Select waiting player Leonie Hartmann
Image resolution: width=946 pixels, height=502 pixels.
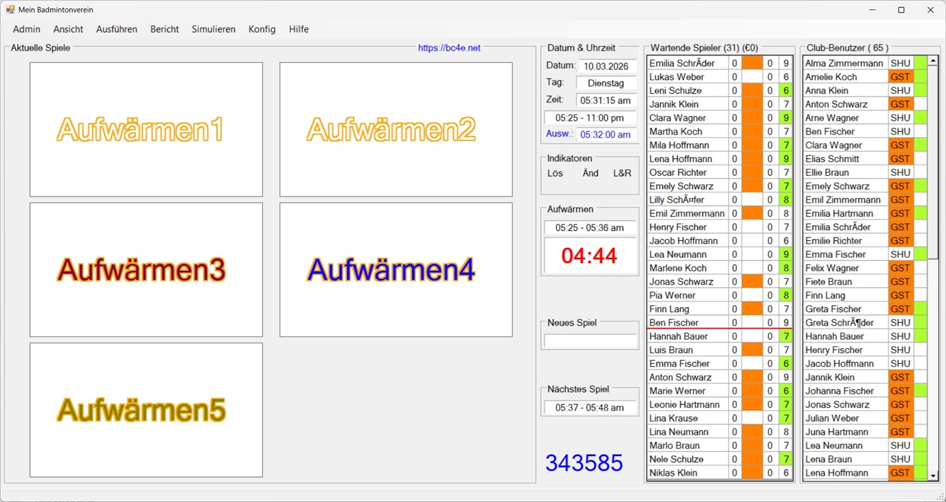click(x=688, y=404)
